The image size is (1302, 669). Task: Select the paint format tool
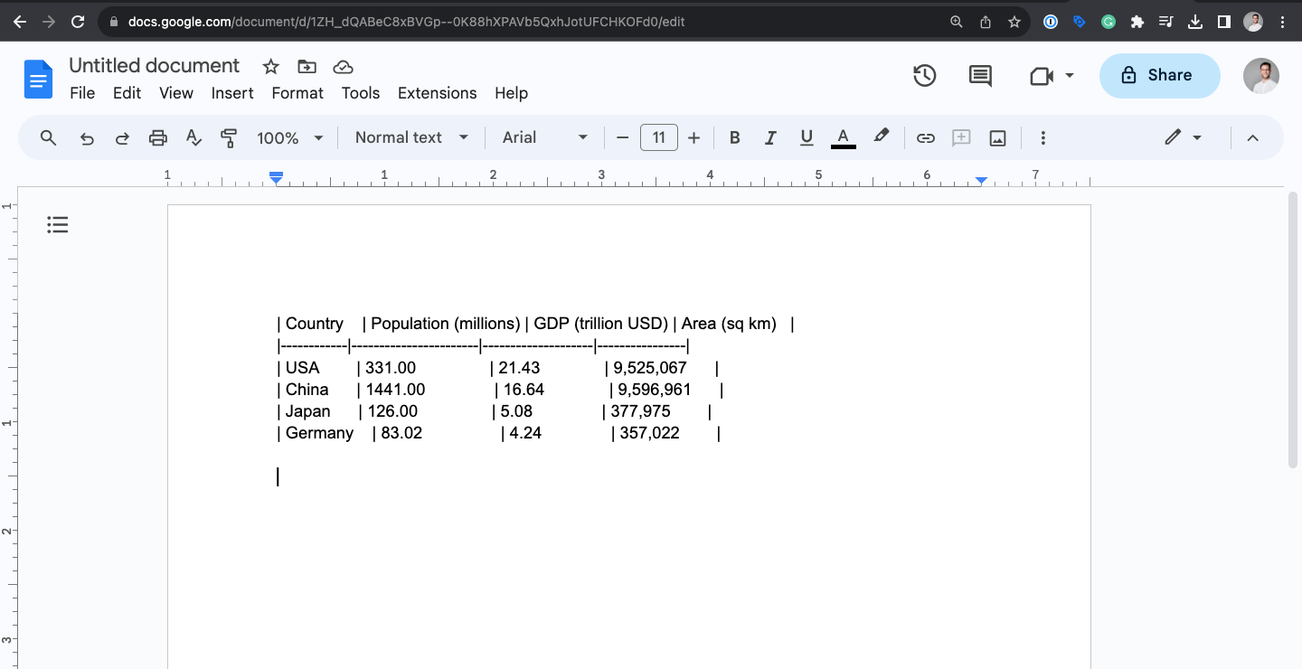click(229, 138)
